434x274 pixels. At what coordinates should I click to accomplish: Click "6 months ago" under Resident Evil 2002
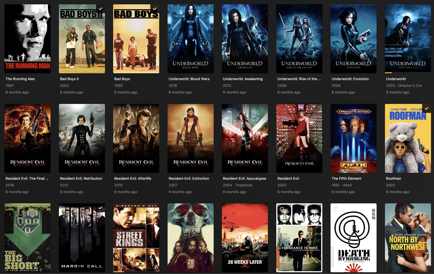289,192
